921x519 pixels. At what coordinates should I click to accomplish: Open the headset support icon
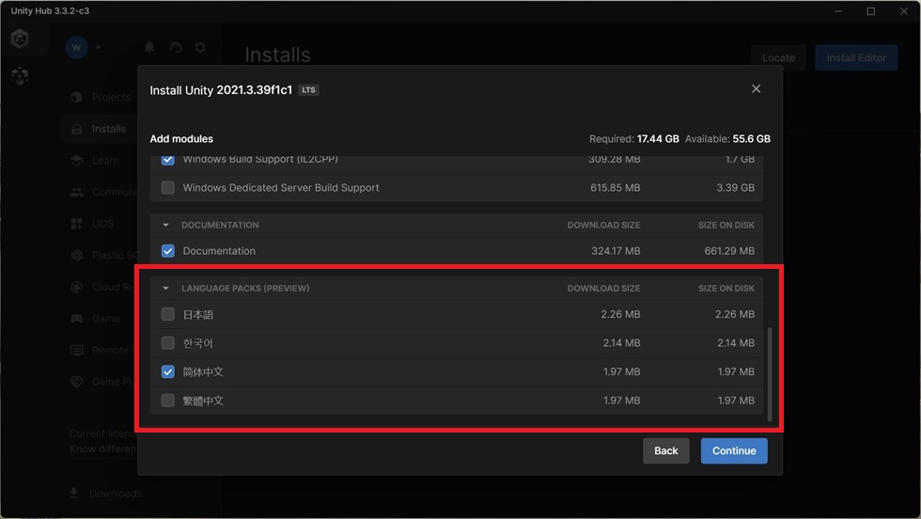coord(176,47)
